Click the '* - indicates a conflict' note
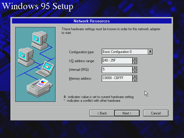The image size is (184, 138). (92, 101)
